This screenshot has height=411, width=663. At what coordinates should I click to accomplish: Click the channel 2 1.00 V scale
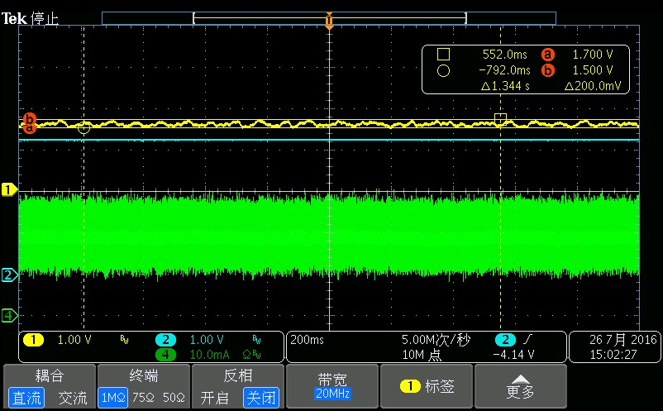[x=207, y=340]
